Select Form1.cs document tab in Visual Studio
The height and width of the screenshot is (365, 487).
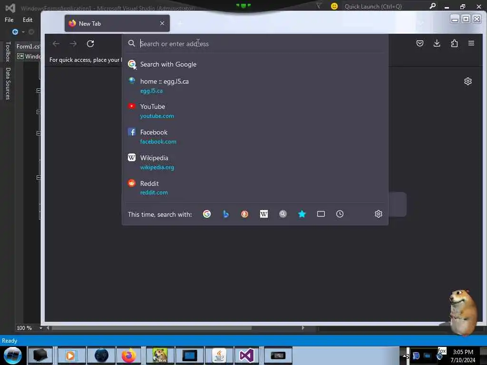pos(28,46)
